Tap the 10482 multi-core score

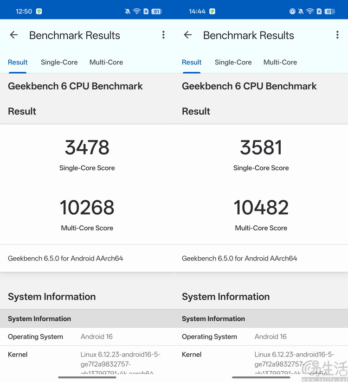click(x=261, y=207)
